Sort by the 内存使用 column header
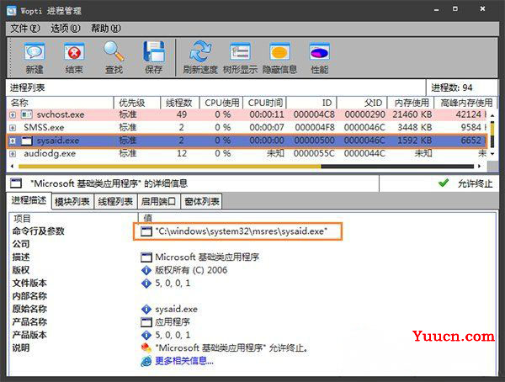This screenshot has width=505, height=382. pos(411,103)
